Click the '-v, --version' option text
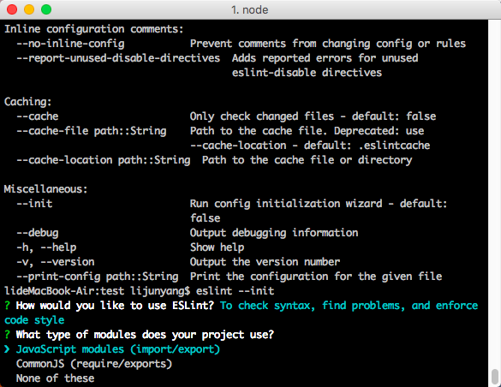The height and width of the screenshot is (387, 501). point(56,262)
